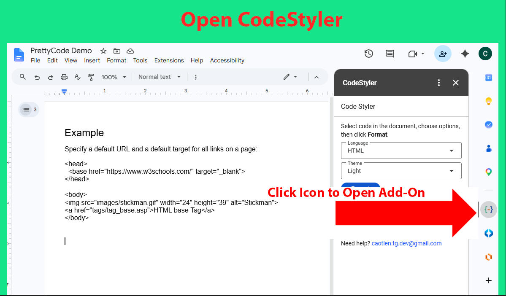506x296 pixels.
Task: Open the account avatar C
Action: pyautogui.click(x=485, y=54)
